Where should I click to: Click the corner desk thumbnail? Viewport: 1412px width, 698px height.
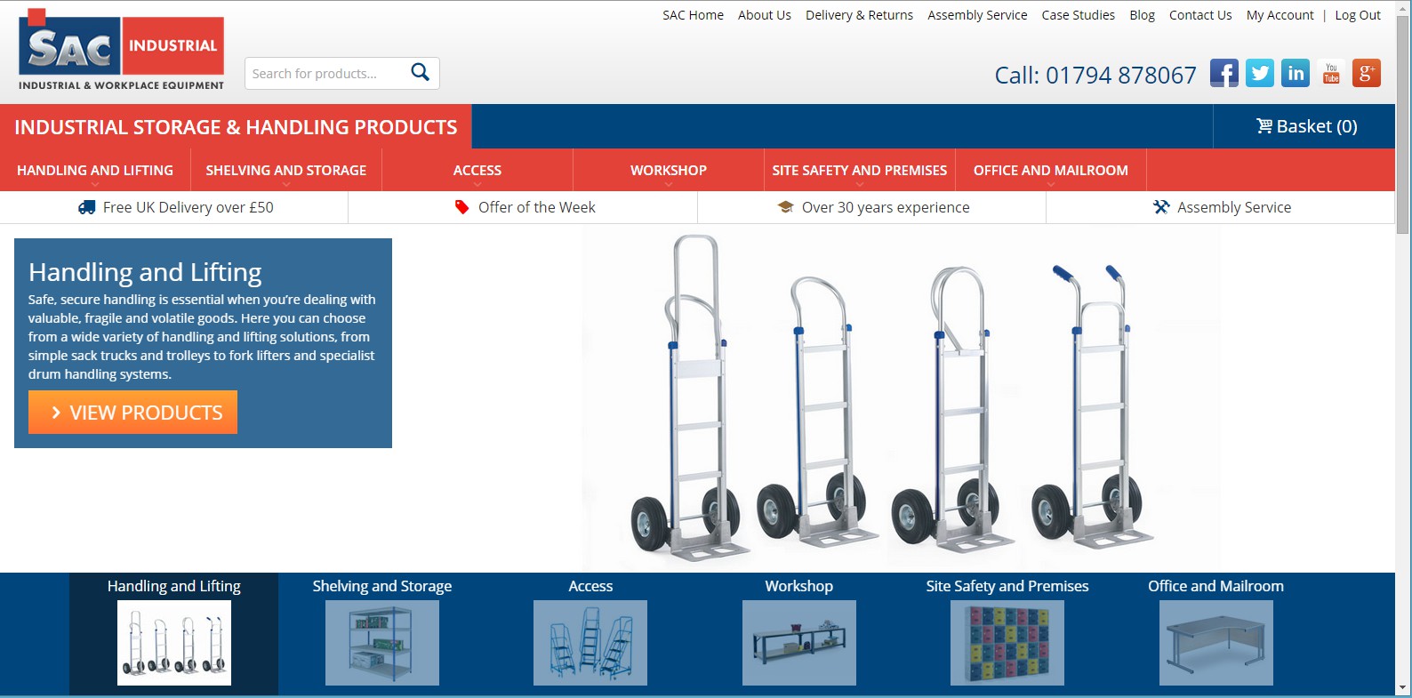1216,643
